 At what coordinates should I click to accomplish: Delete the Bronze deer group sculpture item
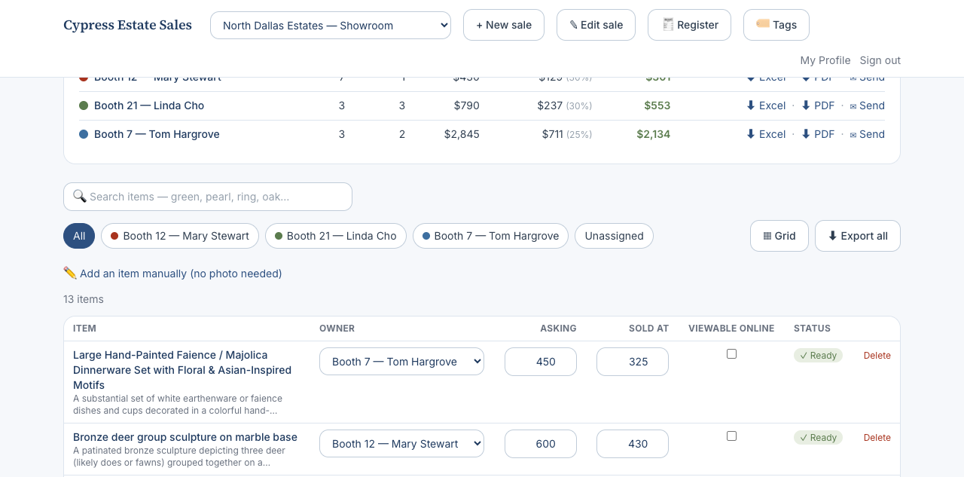point(877,438)
